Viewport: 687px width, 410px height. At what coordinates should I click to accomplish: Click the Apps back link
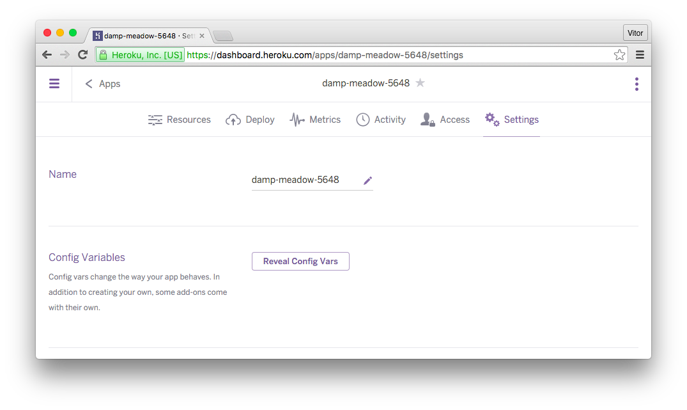coord(103,84)
